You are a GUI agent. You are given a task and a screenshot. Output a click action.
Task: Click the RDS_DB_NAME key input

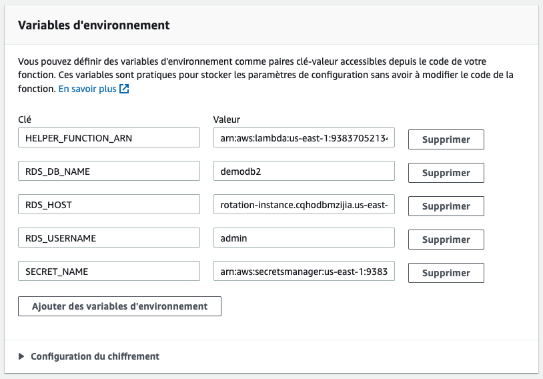click(x=109, y=171)
